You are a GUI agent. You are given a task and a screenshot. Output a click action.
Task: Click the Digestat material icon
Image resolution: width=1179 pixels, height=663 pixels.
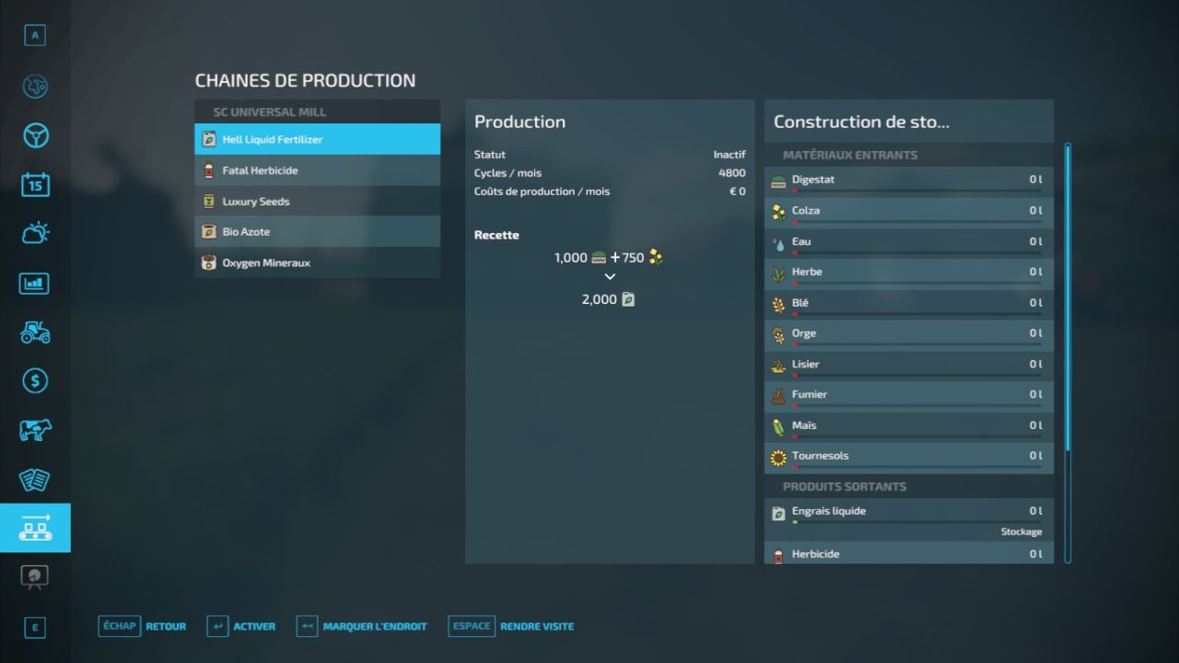point(778,181)
